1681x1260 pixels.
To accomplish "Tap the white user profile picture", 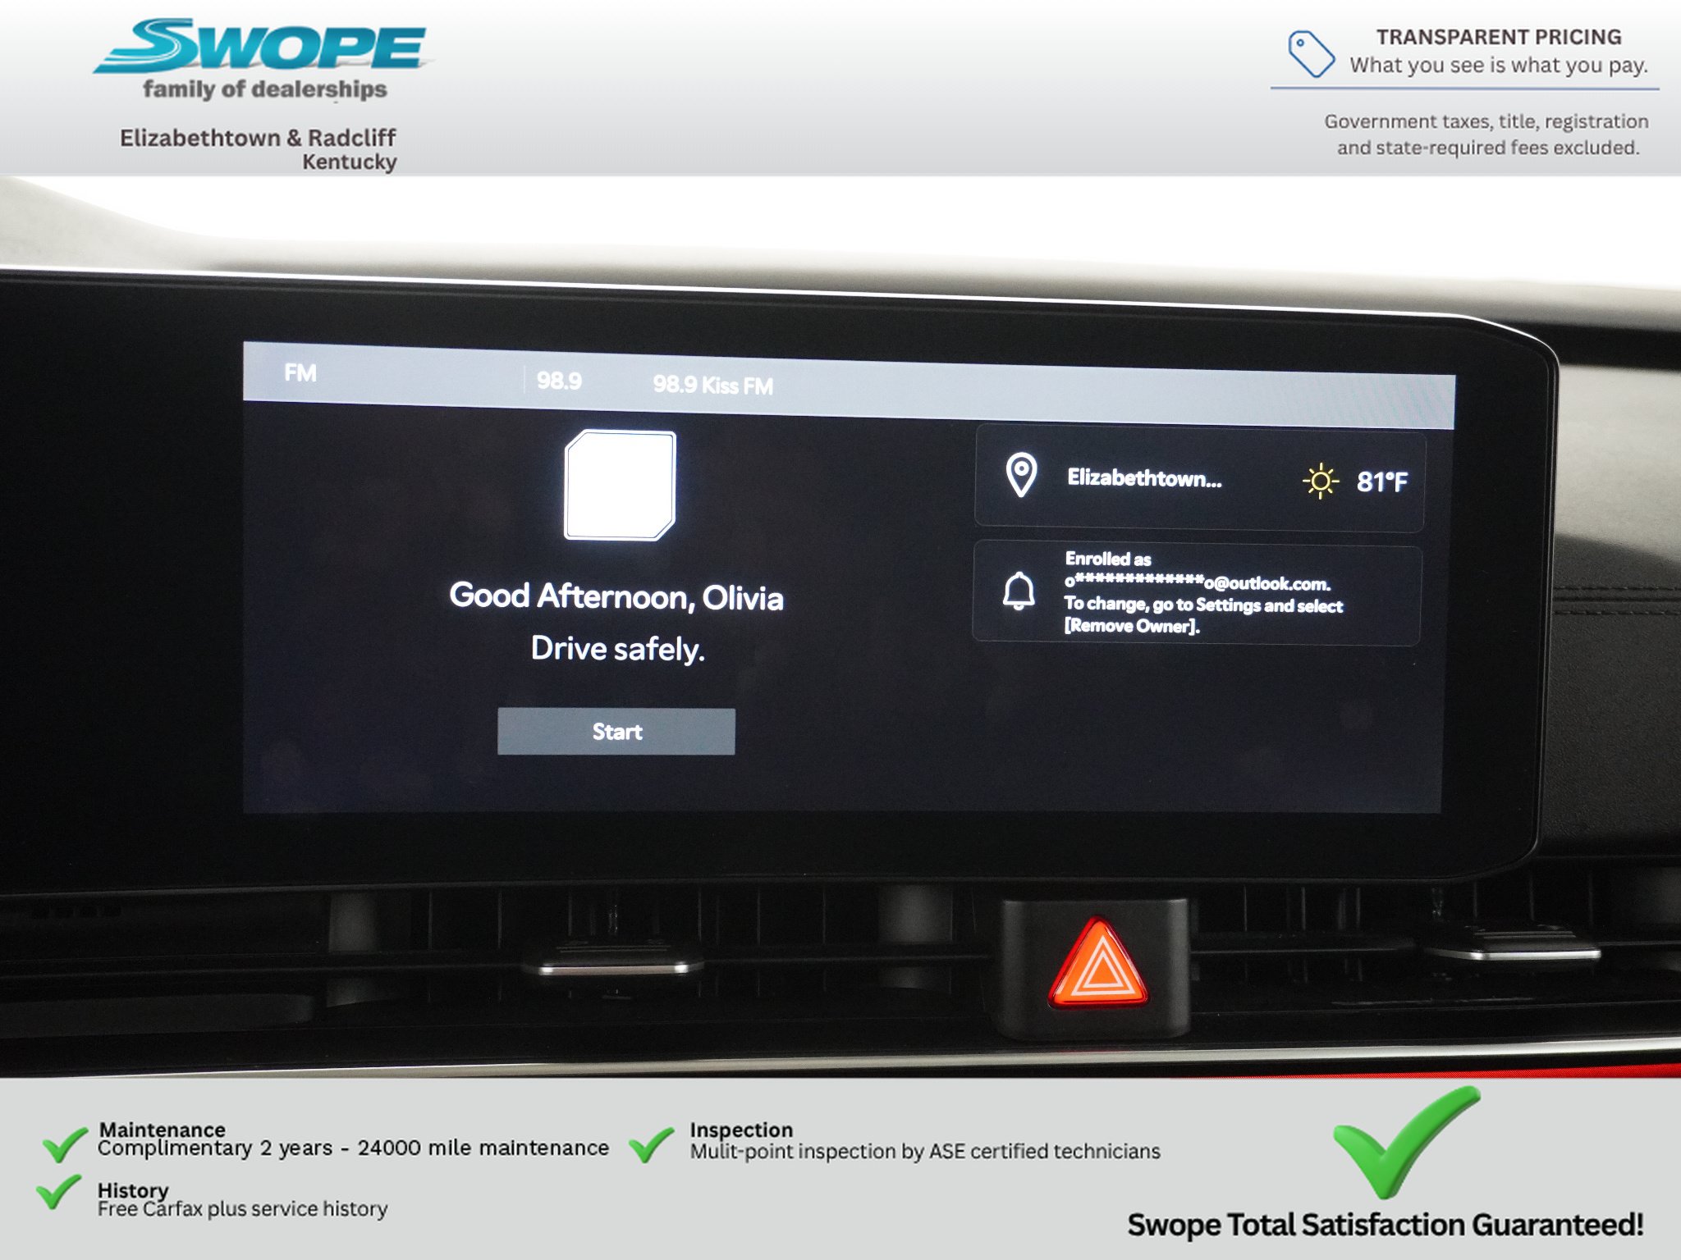I will click(621, 486).
